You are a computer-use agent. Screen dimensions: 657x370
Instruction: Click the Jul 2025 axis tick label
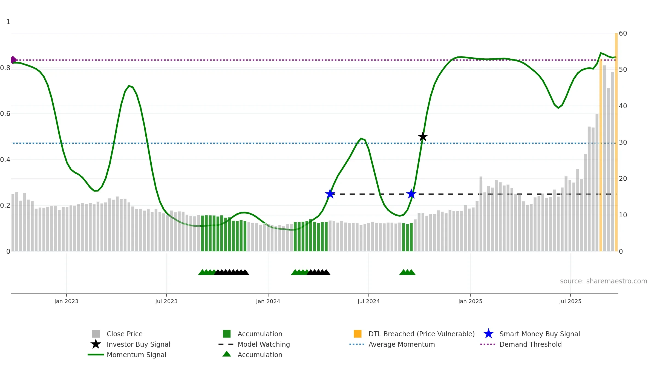coord(570,301)
